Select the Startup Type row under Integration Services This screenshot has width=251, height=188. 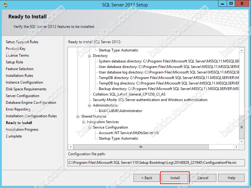pos(118,138)
